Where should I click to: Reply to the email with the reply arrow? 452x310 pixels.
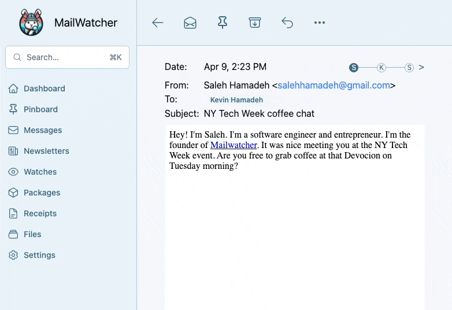point(287,23)
